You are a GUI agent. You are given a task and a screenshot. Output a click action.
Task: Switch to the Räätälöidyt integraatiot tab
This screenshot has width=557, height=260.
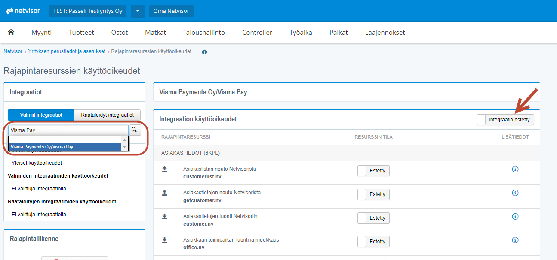pyautogui.click(x=107, y=115)
